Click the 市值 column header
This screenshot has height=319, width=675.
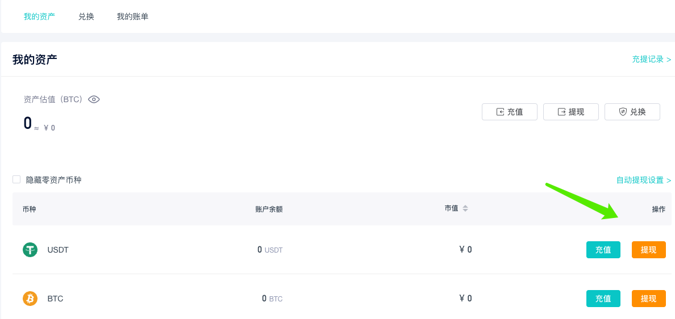[451, 208]
